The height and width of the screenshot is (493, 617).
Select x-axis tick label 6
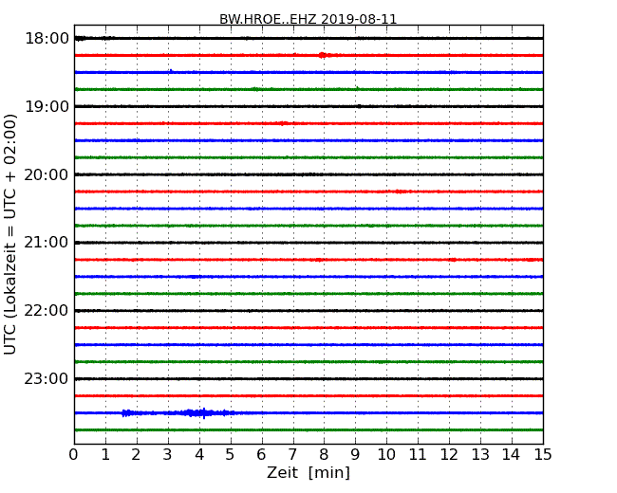point(261,455)
